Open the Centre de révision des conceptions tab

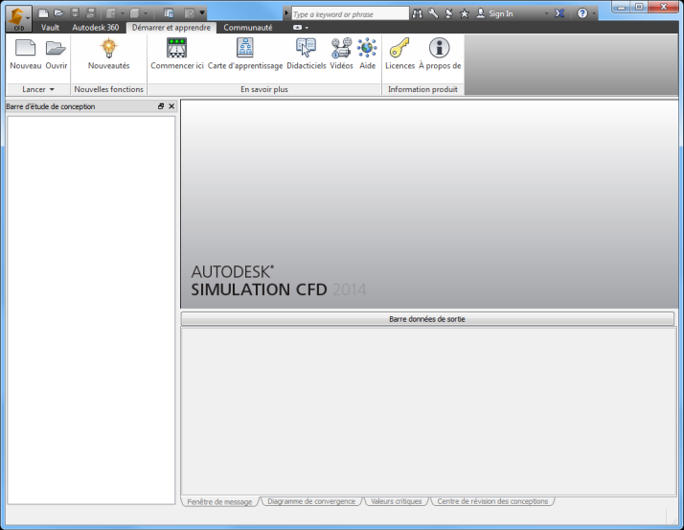pos(492,501)
